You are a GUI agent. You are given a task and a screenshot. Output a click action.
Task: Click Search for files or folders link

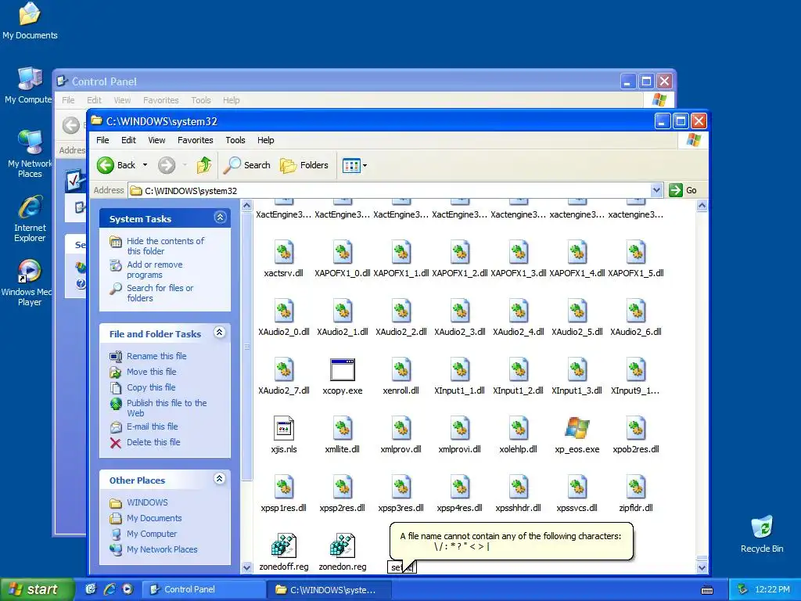160,293
